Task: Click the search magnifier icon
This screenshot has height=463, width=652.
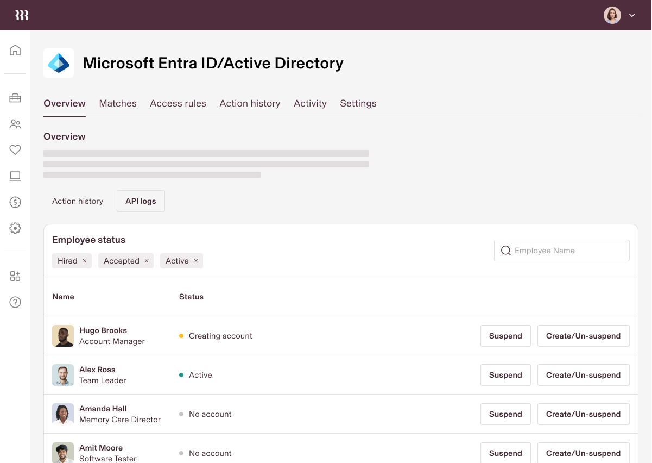Action: pos(506,251)
